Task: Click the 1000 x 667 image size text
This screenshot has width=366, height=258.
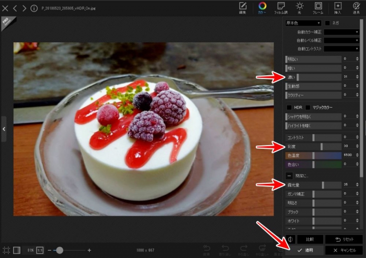Action: (145, 250)
